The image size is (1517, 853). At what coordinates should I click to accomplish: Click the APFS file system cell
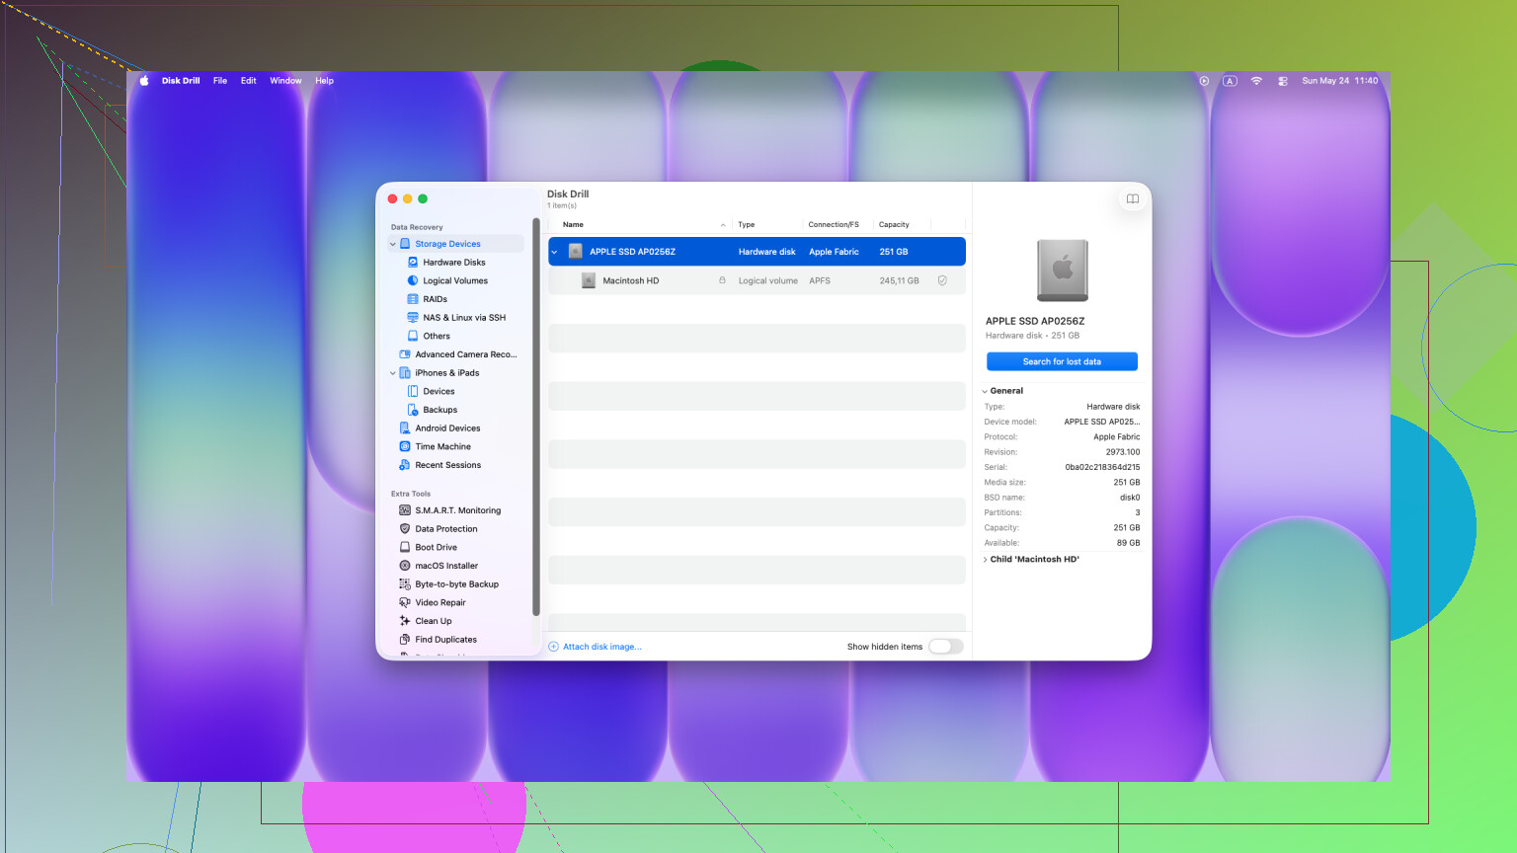point(820,281)
